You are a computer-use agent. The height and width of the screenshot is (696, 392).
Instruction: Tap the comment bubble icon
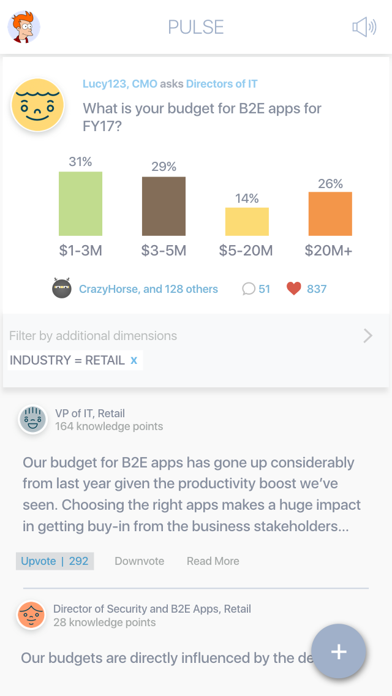[249, 289]
